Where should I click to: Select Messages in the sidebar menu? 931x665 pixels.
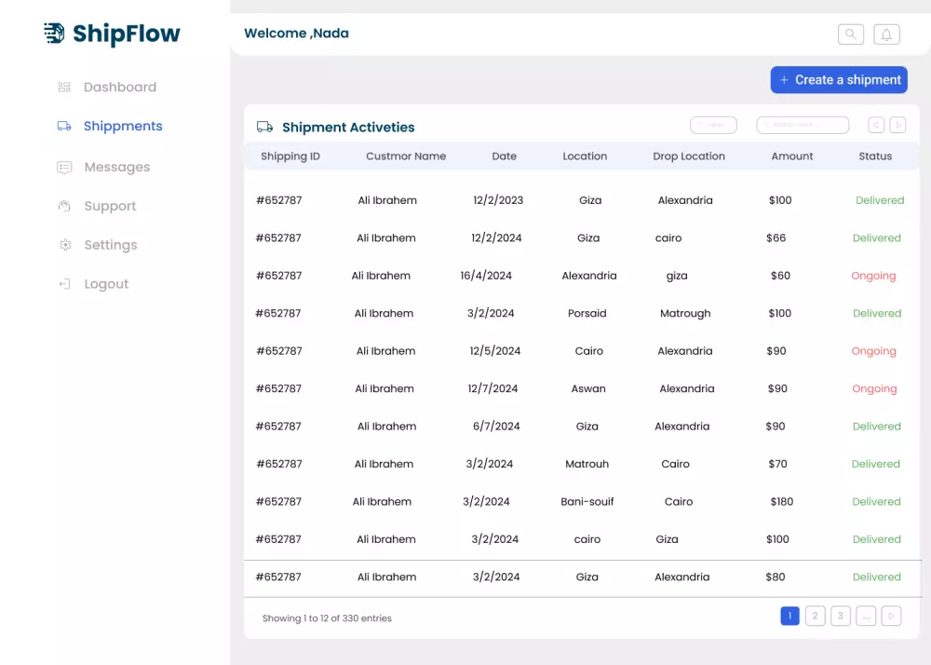coord(116,168)
